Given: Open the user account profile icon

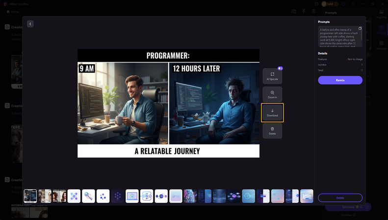Looking at the screenshot, I should click(x=343, y=4).
